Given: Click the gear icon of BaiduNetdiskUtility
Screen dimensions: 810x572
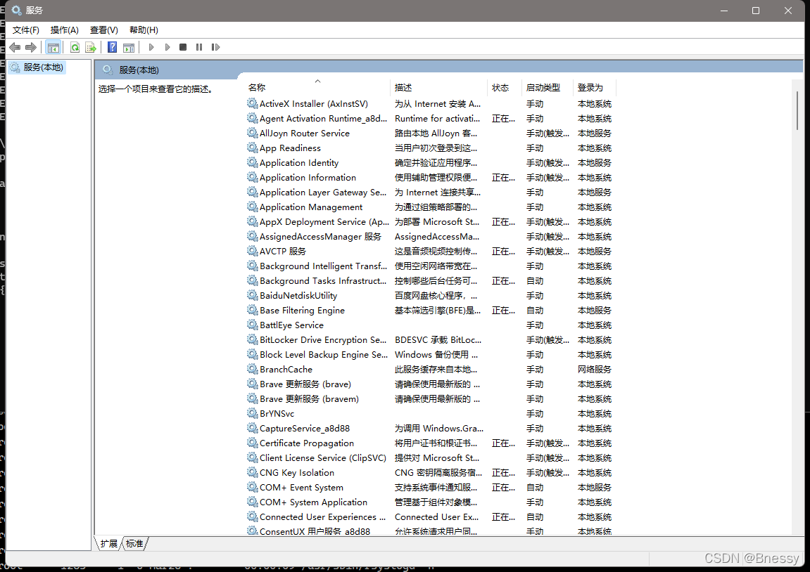Looking at the screenshot, I should [253, 296].
